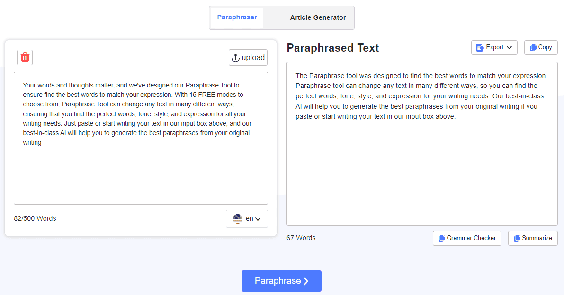Screen dimensions: 564x295
Task: Click the red trash delete icon
Action: (x=25, y=57)
